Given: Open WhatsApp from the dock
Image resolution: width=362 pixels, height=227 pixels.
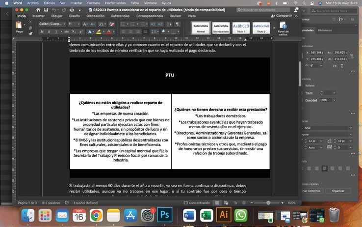Looking at the screenshot, I should click(241, 215).
